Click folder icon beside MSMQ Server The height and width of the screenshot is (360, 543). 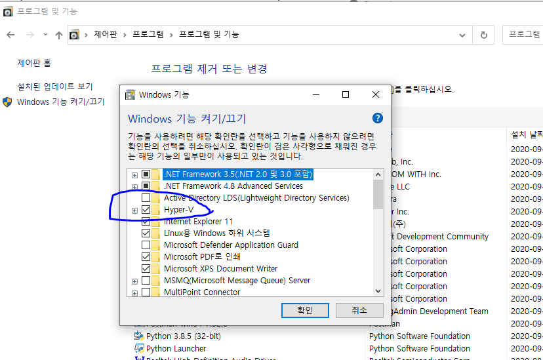pyautogui.click(x=156, y=280)
